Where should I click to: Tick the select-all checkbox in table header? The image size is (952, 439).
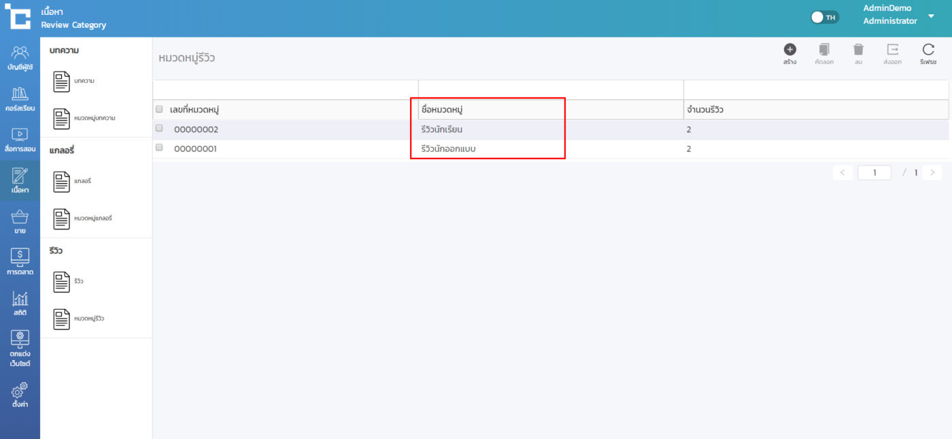click(159, 109)
